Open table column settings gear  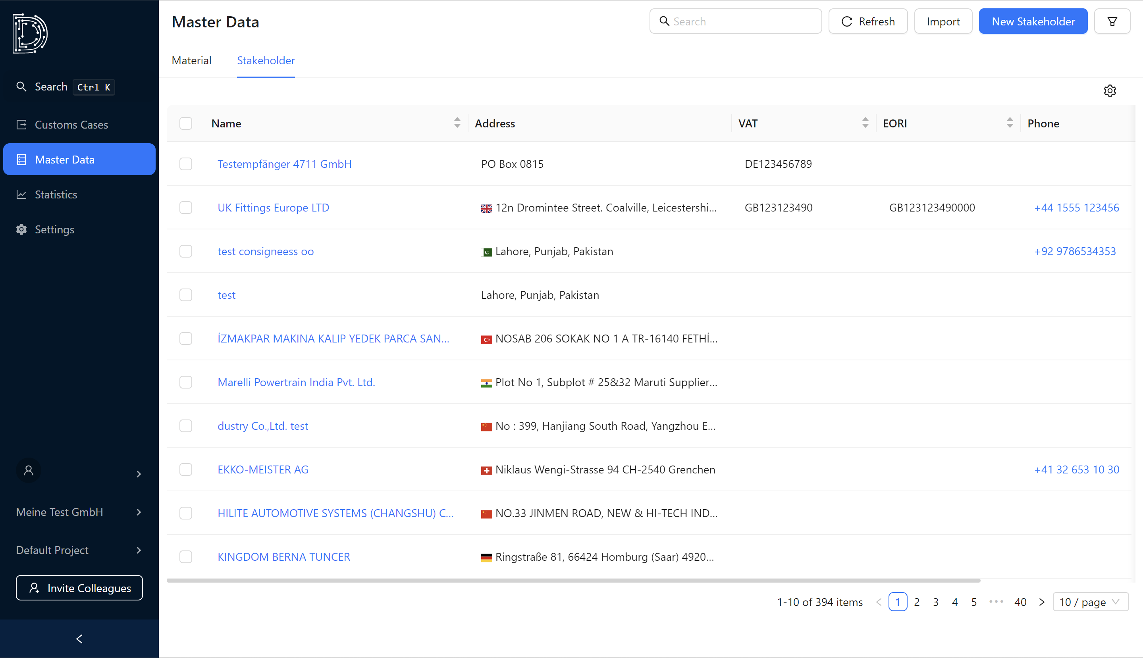(1110, 91)
